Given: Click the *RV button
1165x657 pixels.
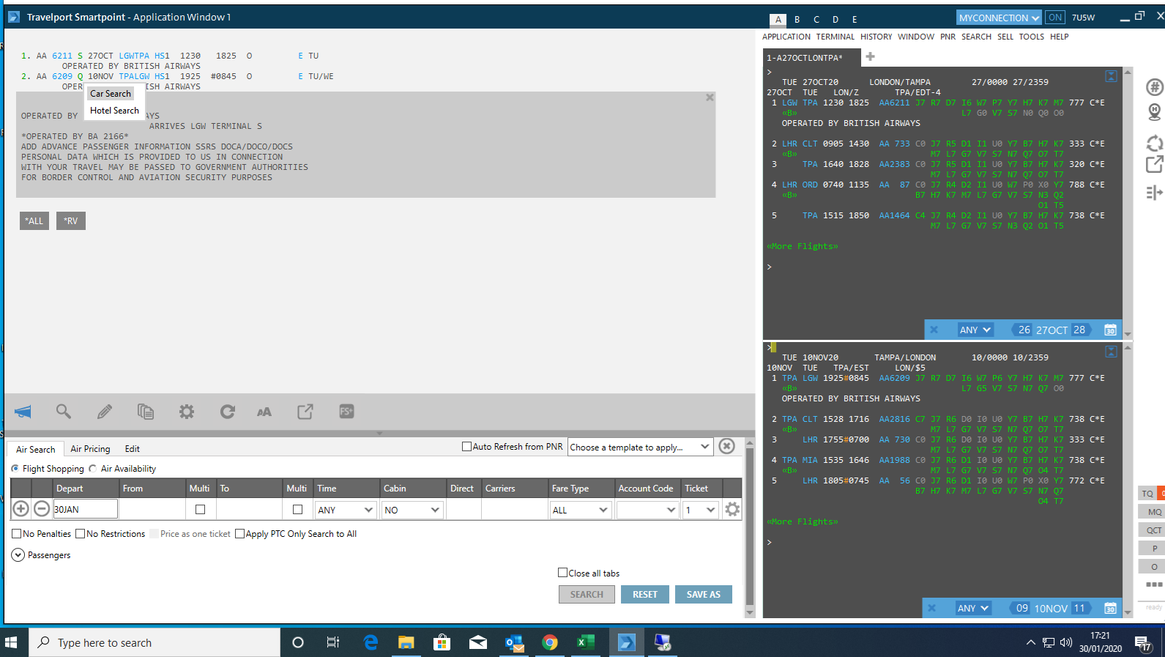Looking at the screenshot, I should [71, 220].
